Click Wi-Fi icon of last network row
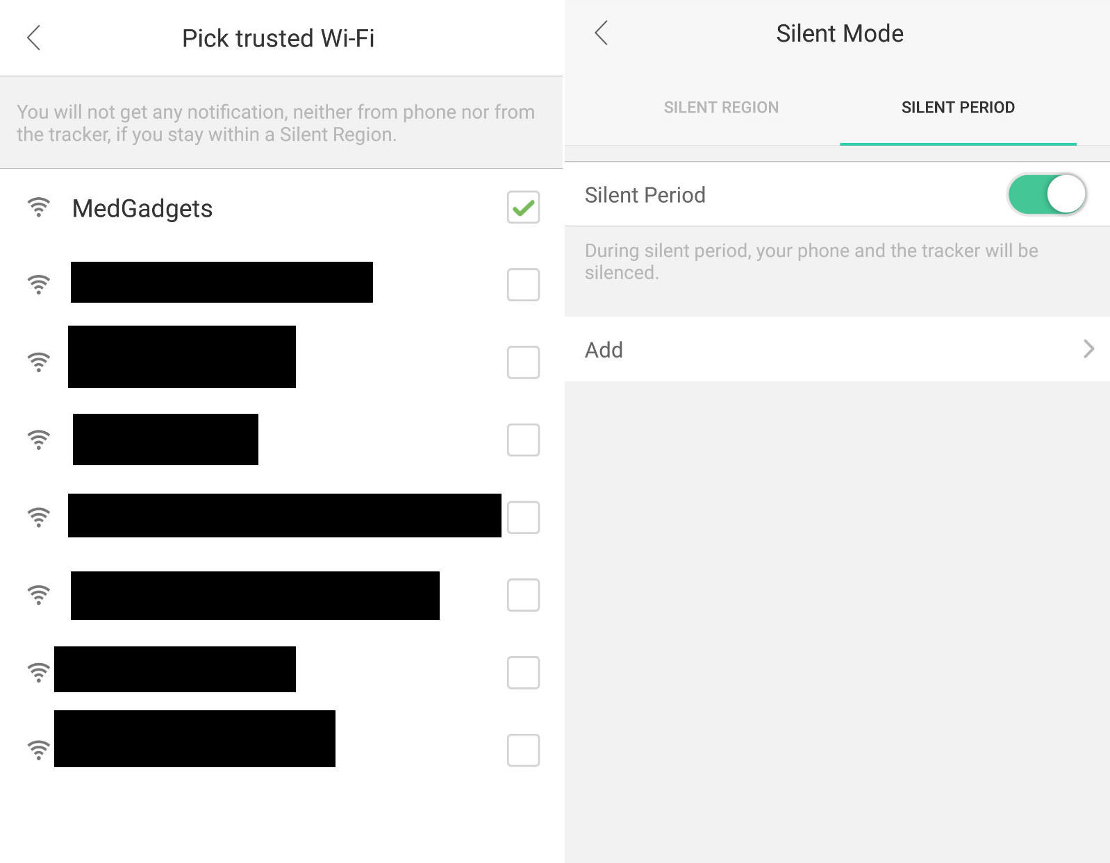The height and width of the screenshot is (863, 1110). [x=39, y=750]
